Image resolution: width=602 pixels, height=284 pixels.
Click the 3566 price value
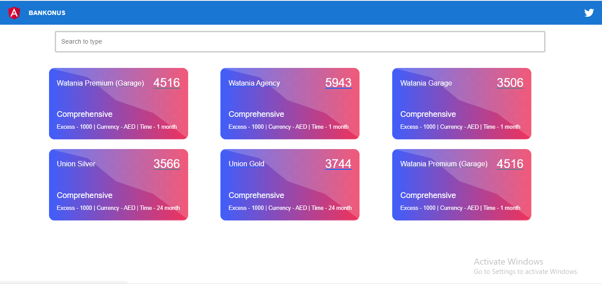coord(167,164)
